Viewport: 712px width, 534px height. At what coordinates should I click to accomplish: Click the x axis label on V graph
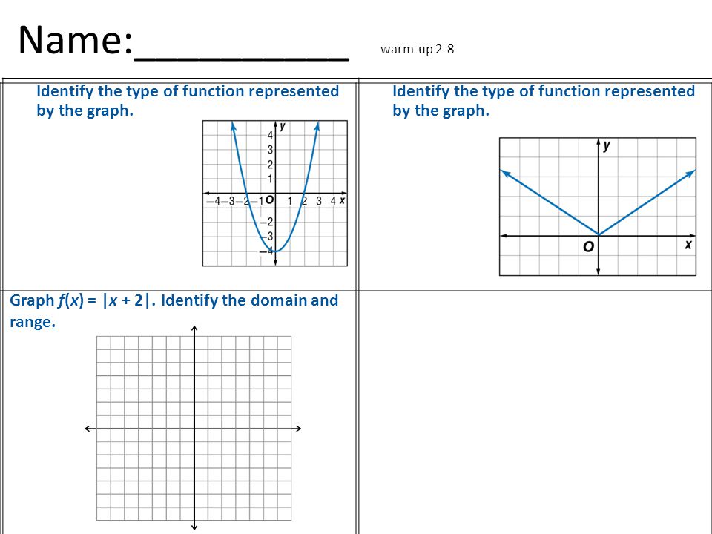click(688, 245)
